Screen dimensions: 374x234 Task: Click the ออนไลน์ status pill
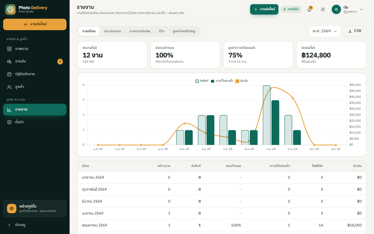coord(291,9)
